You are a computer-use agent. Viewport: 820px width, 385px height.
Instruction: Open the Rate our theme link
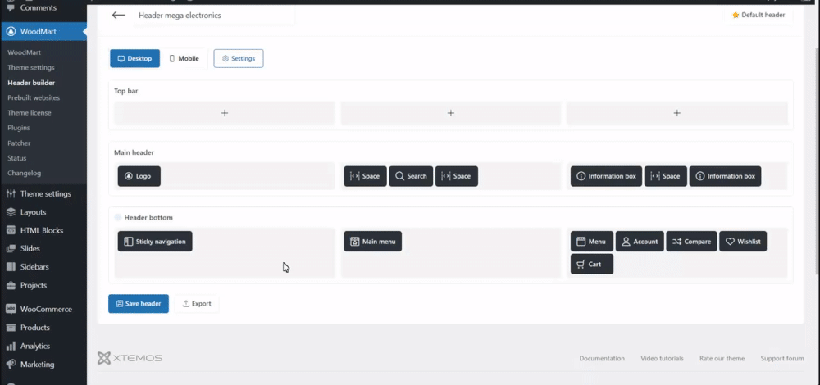[722, 358]
